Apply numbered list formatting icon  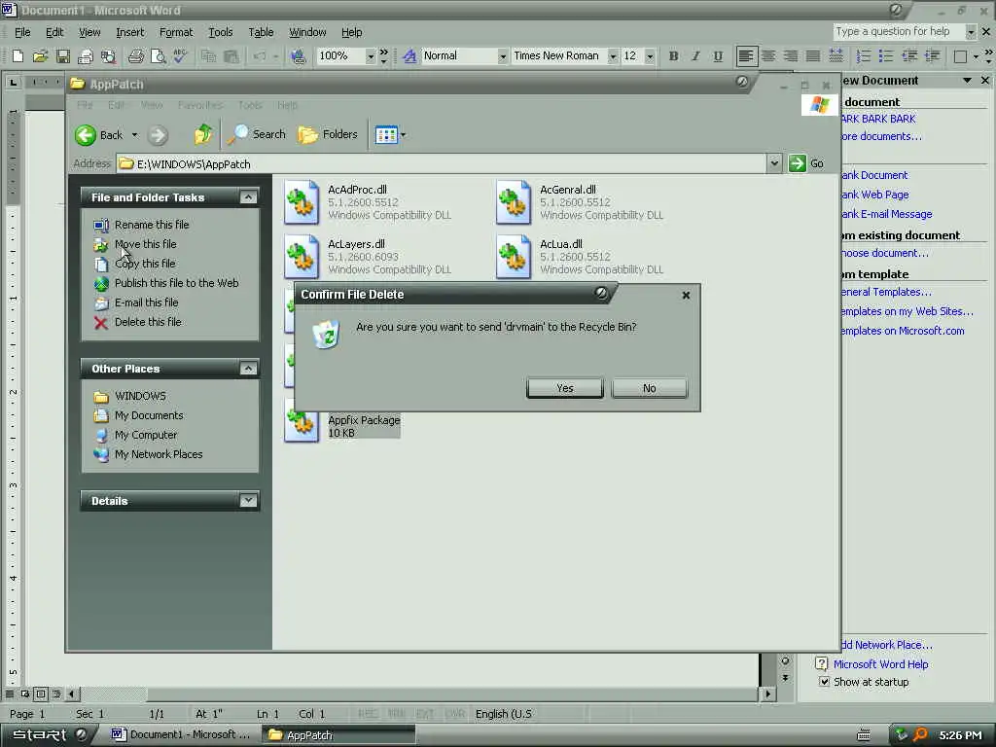click(x=864, y=56)
